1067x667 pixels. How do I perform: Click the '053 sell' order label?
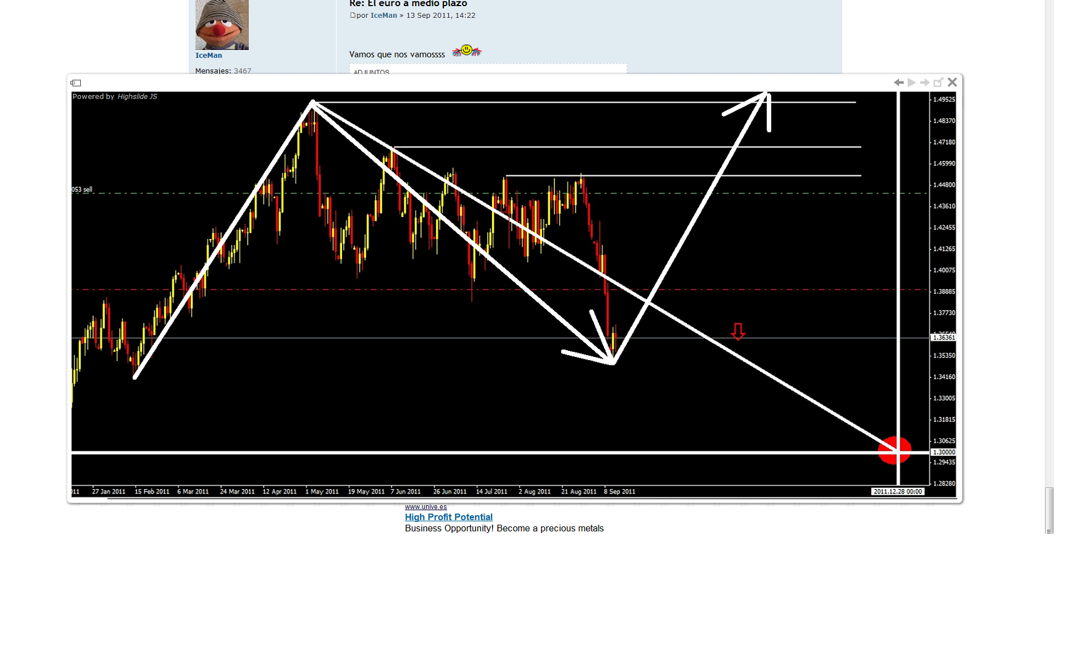coord(82,190)
